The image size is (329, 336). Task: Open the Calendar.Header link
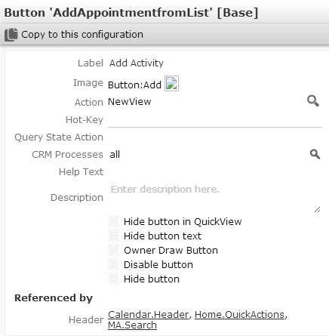[149, 315]
